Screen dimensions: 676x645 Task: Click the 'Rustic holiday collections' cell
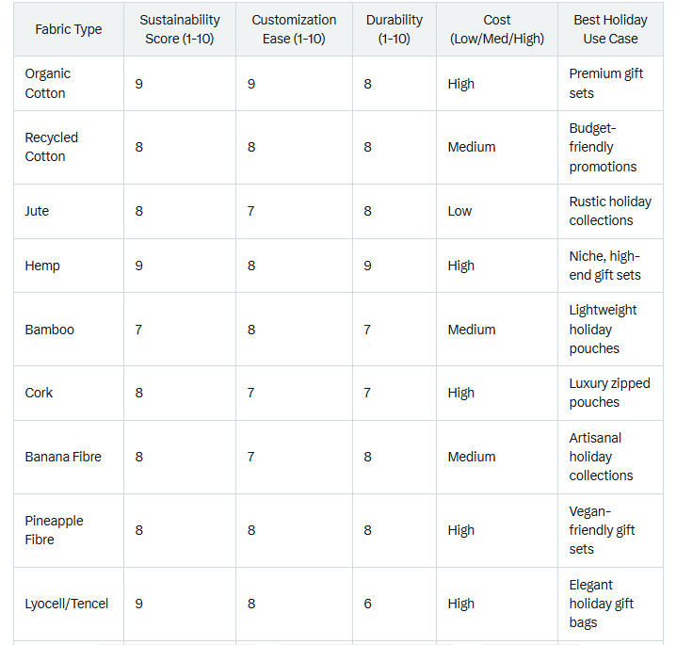pyautogui.click(x=610, y=211)
